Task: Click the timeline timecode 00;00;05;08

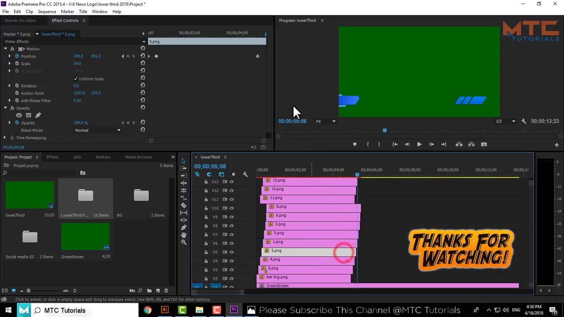Action: (210, 166)
